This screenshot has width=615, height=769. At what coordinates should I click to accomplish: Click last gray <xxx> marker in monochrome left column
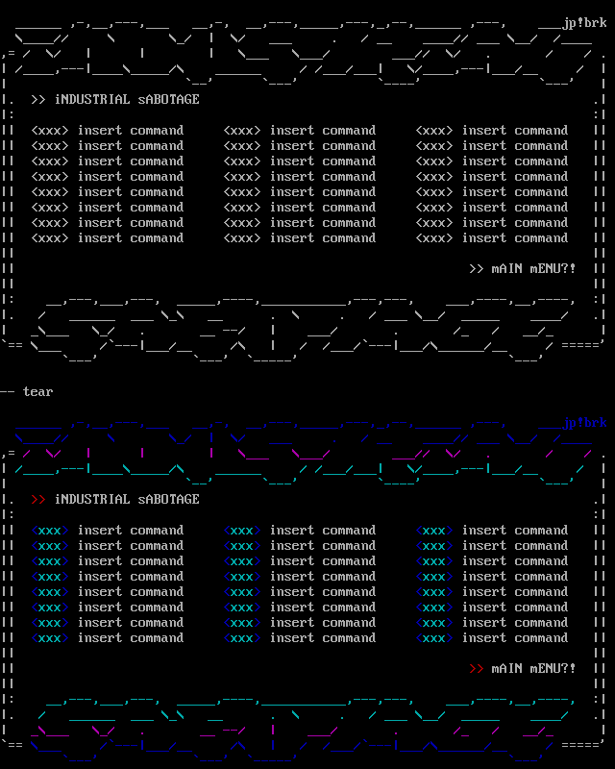click(x=50, y=238)
